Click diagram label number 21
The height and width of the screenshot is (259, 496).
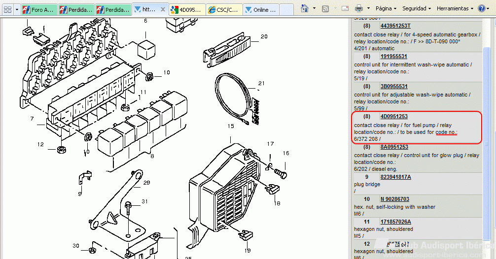pyautogui.click(x=261, y=83)
